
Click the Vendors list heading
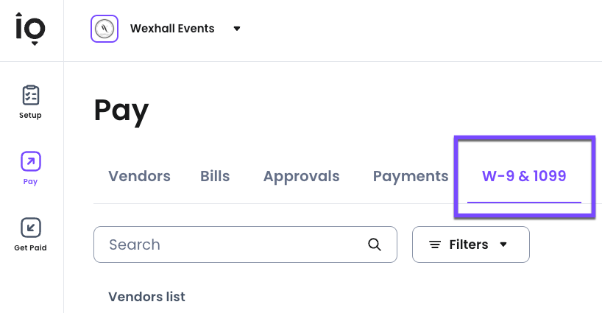click(x=146, y=297)
